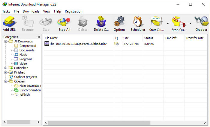
Task: Click the Start Queue toolbar icon
Action: coord(156,21)
